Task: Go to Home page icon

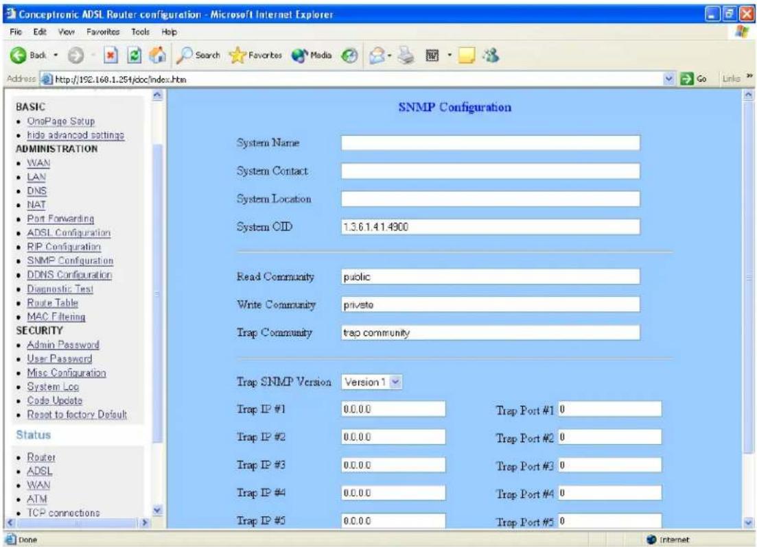Action: [x=157, y=55]
